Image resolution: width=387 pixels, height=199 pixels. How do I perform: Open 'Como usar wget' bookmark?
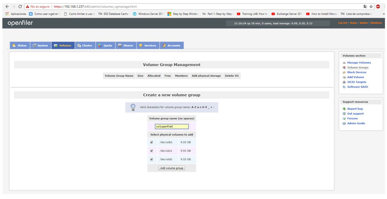pos(45,14)
